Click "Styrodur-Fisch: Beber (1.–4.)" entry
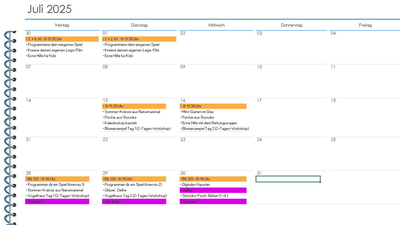This screenshot has height=225, width=400. [x=205, y=196]
